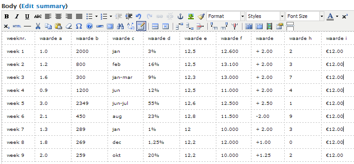Open the Font Size dropdown
This screenshot has width=354, height=164.
coord(305,17)
